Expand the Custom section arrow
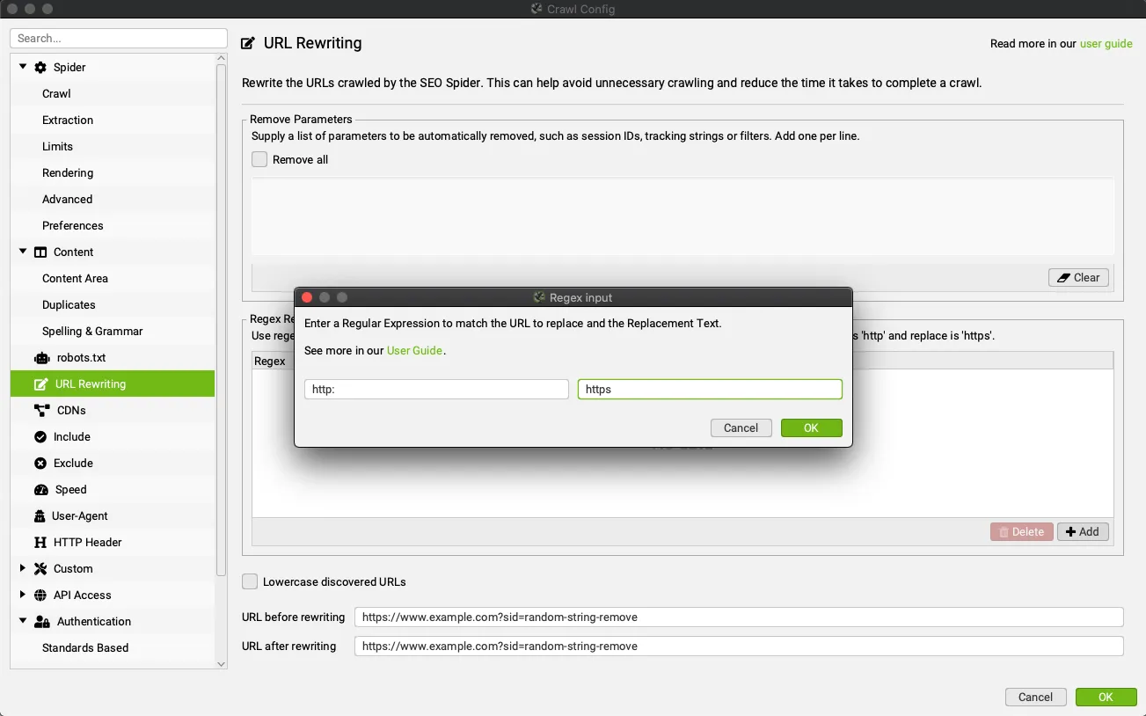 23,568
